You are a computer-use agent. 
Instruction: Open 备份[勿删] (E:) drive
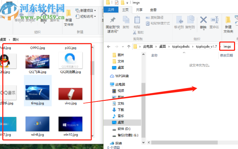[125, 135]
